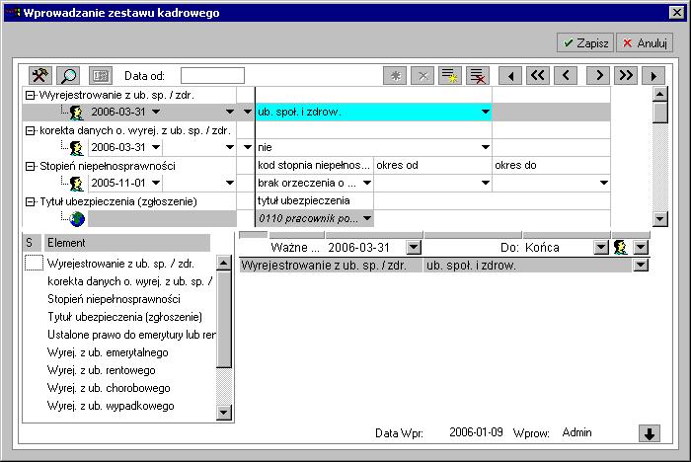
Task: Select Wyrej. z ub. wypadkowego list item
Action: [x=111, y=406]
